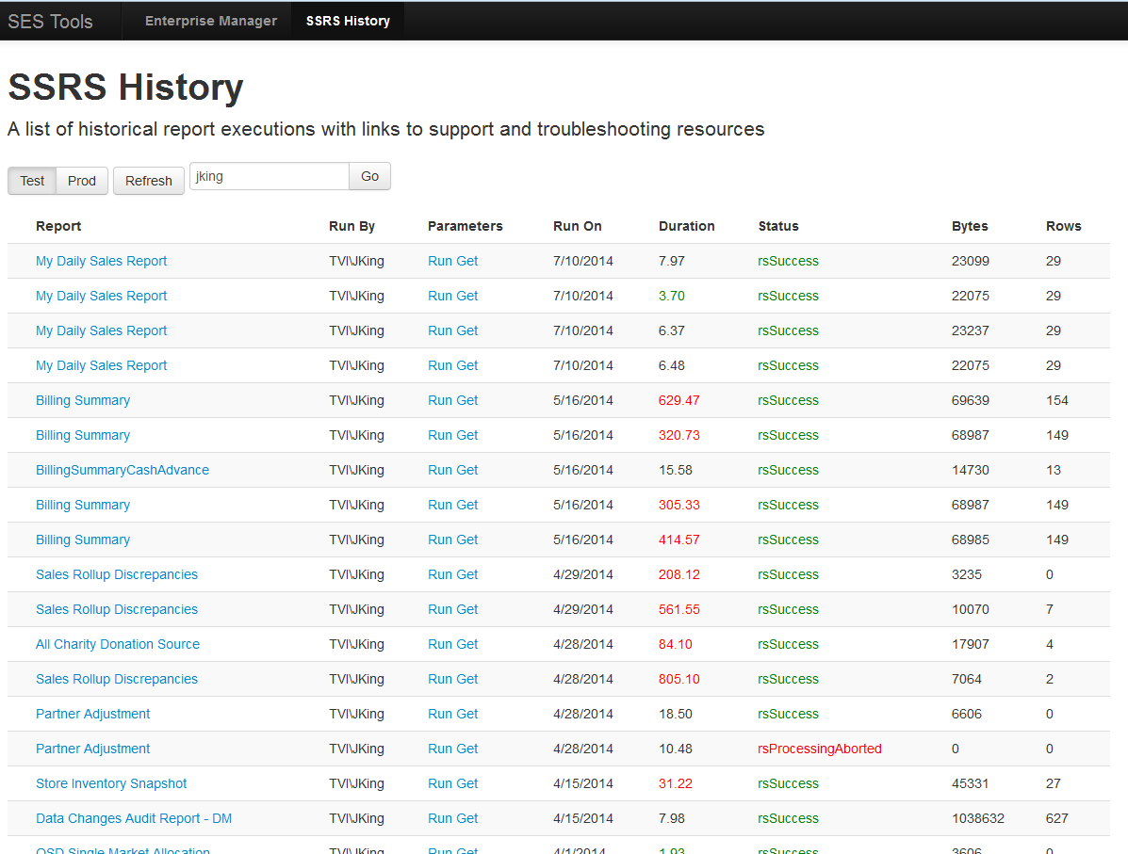Select the duration value 629.47

point(679,400)
